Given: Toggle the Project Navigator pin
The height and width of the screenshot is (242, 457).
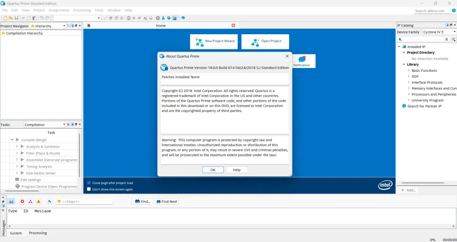Looking at the screenshot, I should click(x=72, y=26).
